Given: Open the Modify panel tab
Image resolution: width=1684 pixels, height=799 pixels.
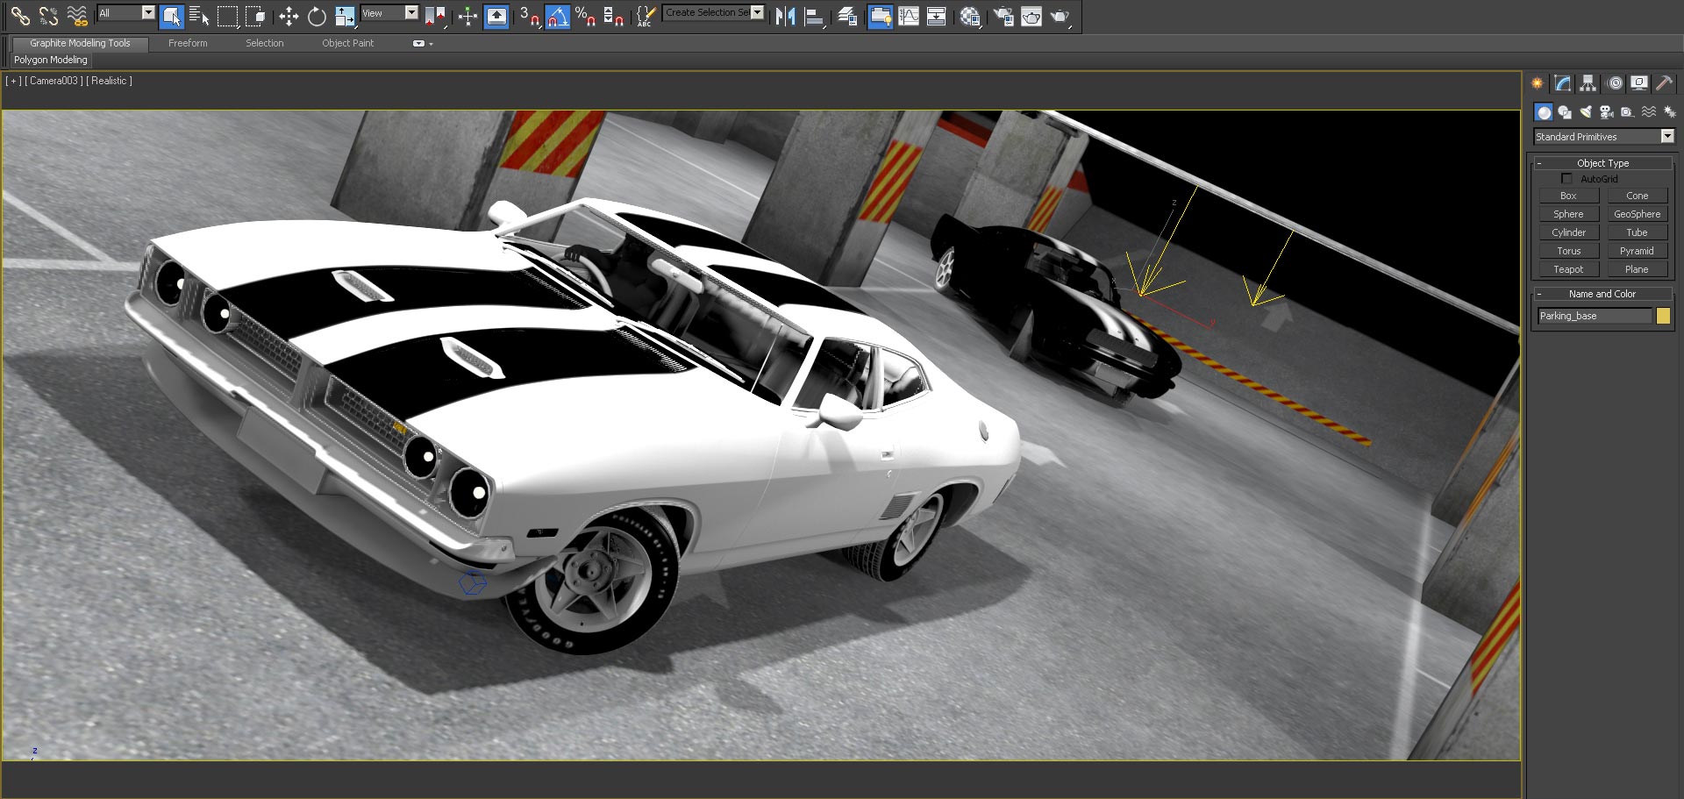Looking at the screenshot, I should [1563, 83].
